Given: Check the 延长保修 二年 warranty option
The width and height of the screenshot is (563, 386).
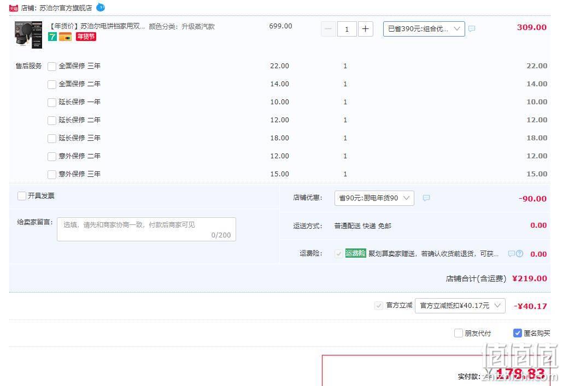Looking at the screenshot, I should click(x=52, y=120).
